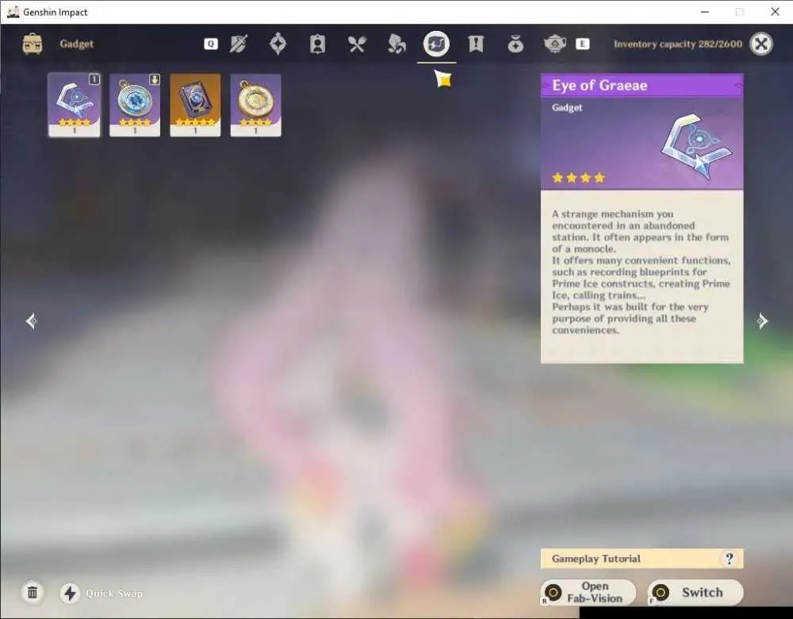Go to previous page with left arrow

point(32,321)
